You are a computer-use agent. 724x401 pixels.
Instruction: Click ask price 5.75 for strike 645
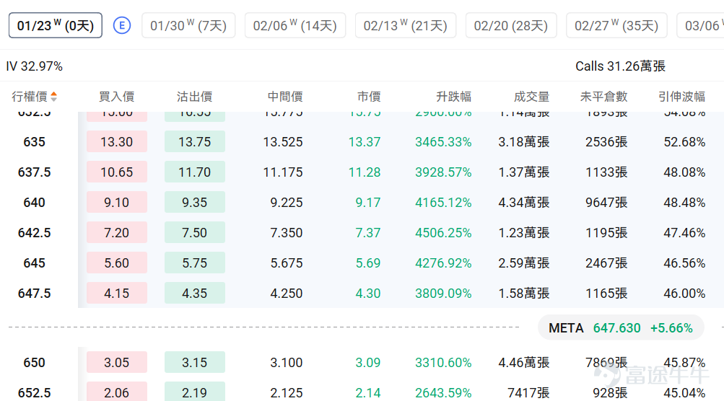195,263
